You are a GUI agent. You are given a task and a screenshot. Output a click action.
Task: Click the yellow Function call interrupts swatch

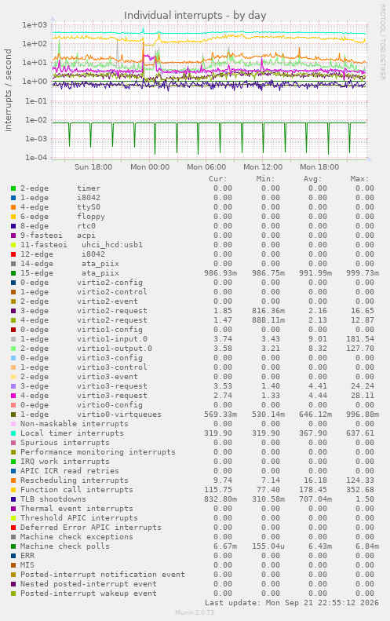(x=13, y=490)
